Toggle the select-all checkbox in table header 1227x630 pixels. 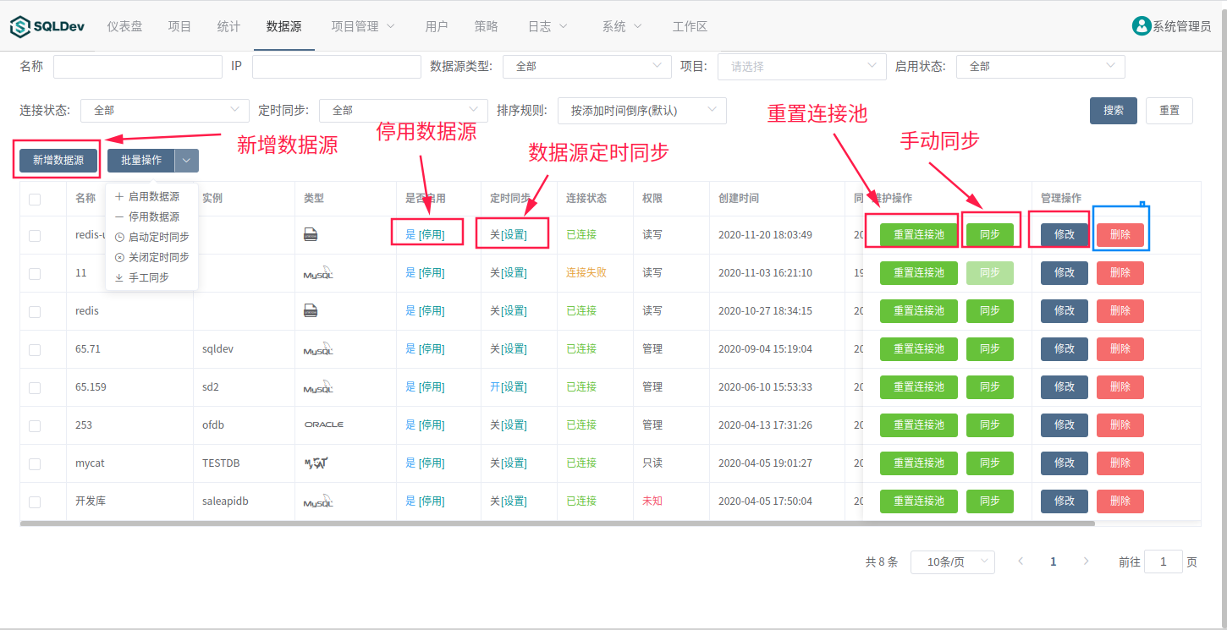[x=35, y=200]
